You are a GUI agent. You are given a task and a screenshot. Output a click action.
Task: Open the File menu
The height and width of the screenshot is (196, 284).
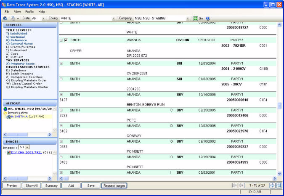pyautogui.click(x=7, y=12)
